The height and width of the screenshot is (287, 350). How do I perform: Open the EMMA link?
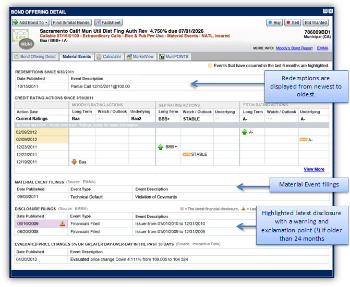323,48
